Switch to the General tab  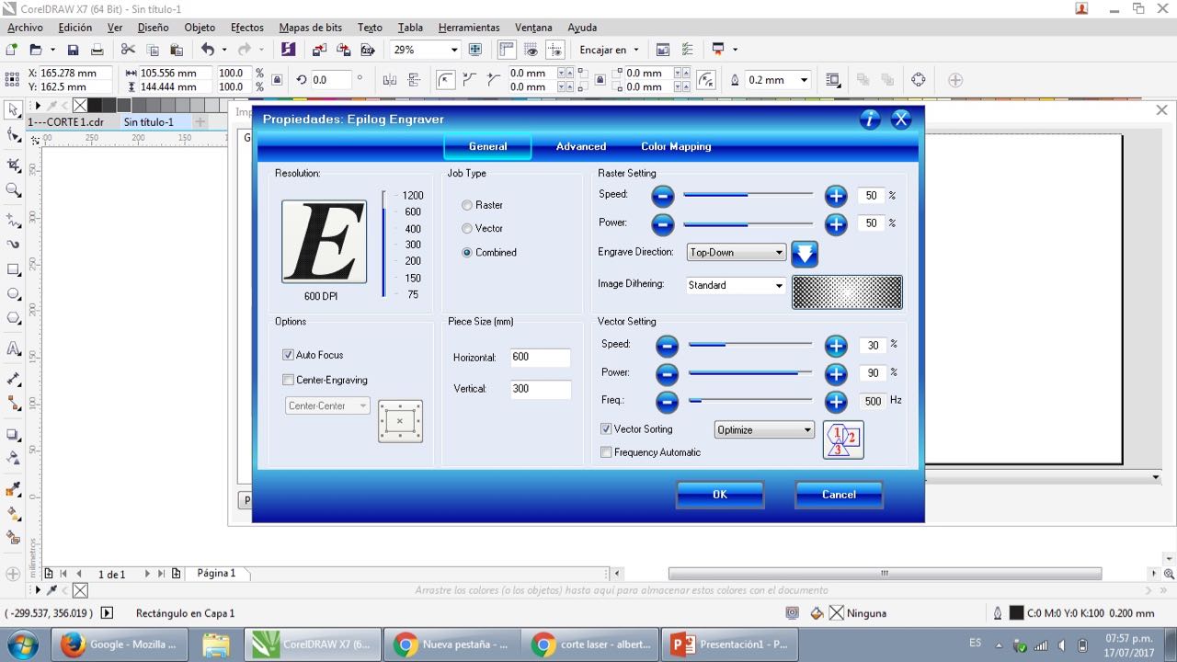[x=487, y=146]
